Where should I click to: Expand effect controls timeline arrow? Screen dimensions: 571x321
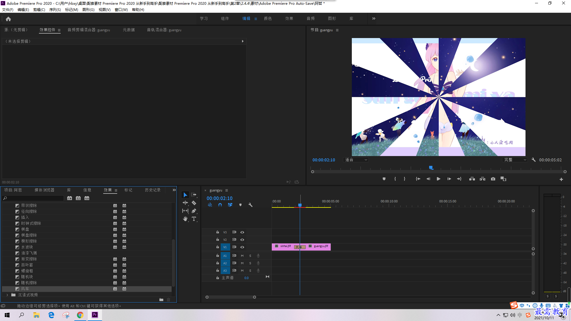[243, 41]
